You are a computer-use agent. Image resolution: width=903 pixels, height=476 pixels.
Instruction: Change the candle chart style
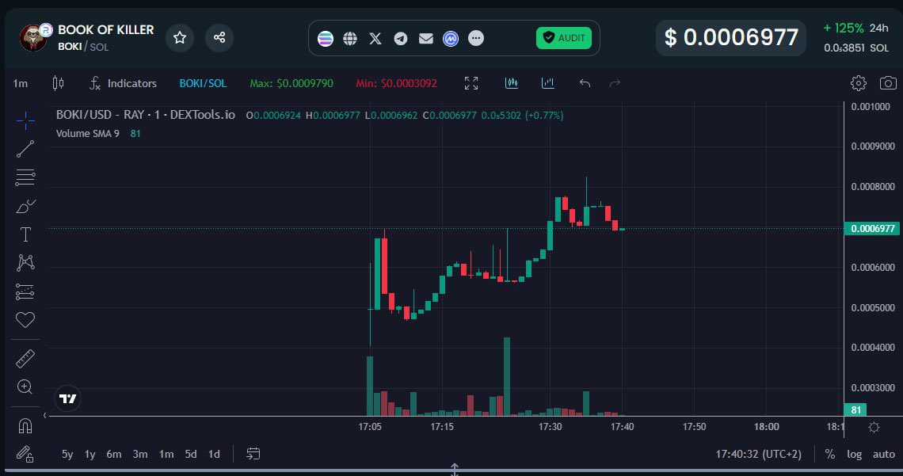pos(58,83)
